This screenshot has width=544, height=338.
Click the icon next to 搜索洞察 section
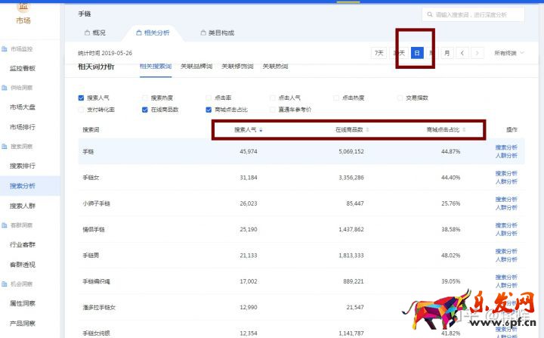(x=5, y=146)
